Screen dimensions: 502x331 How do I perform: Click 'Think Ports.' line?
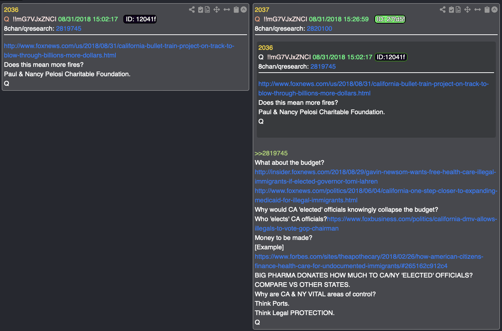[272, 304]
